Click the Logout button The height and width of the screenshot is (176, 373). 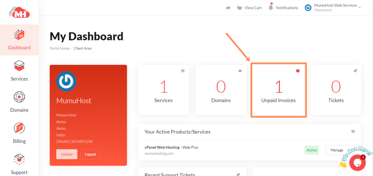(x=90, y=154)
